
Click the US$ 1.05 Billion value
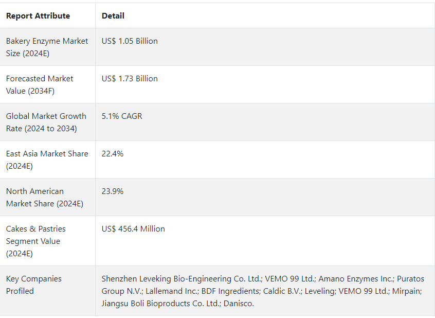tap(130, 41)
